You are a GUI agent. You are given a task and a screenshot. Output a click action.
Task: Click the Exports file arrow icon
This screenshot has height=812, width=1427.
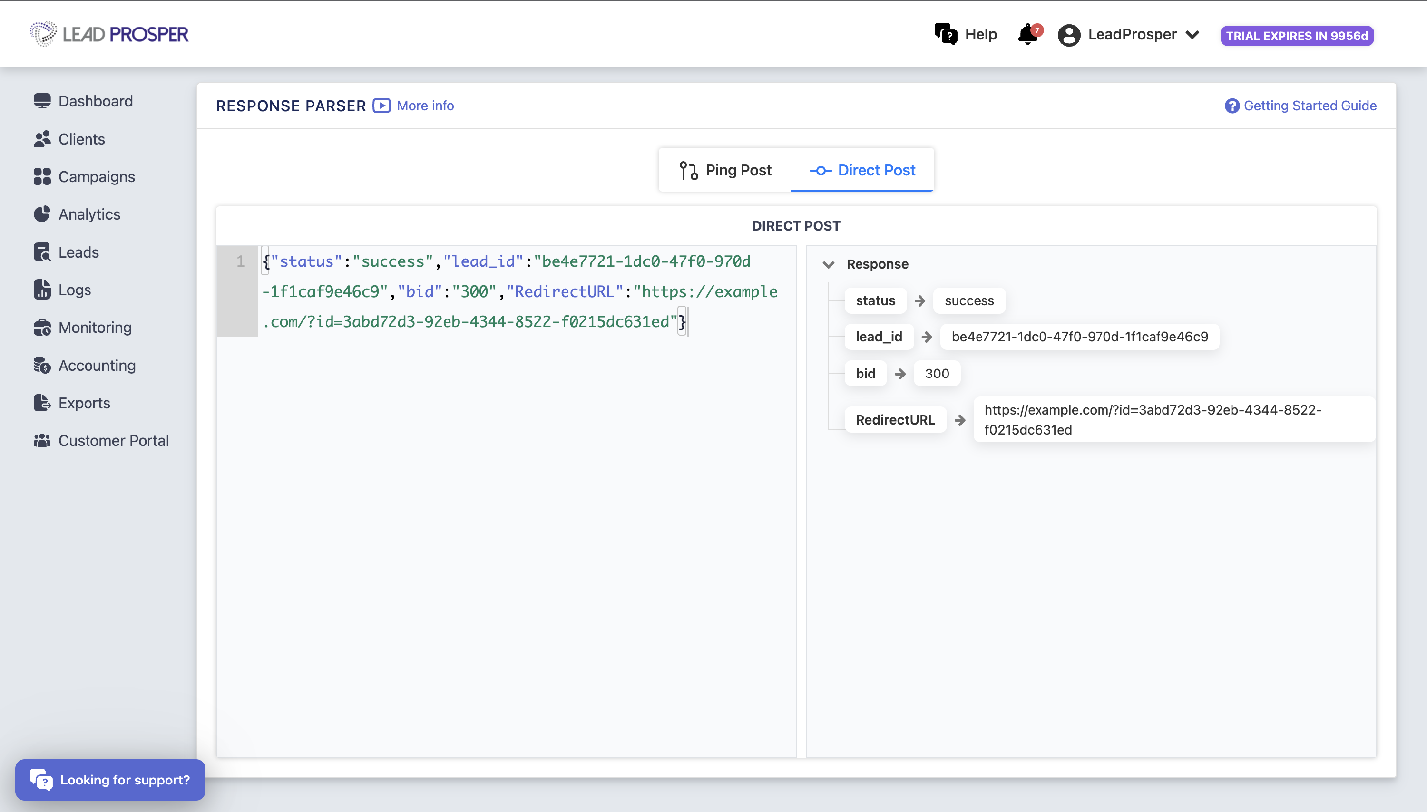[42, 403]
